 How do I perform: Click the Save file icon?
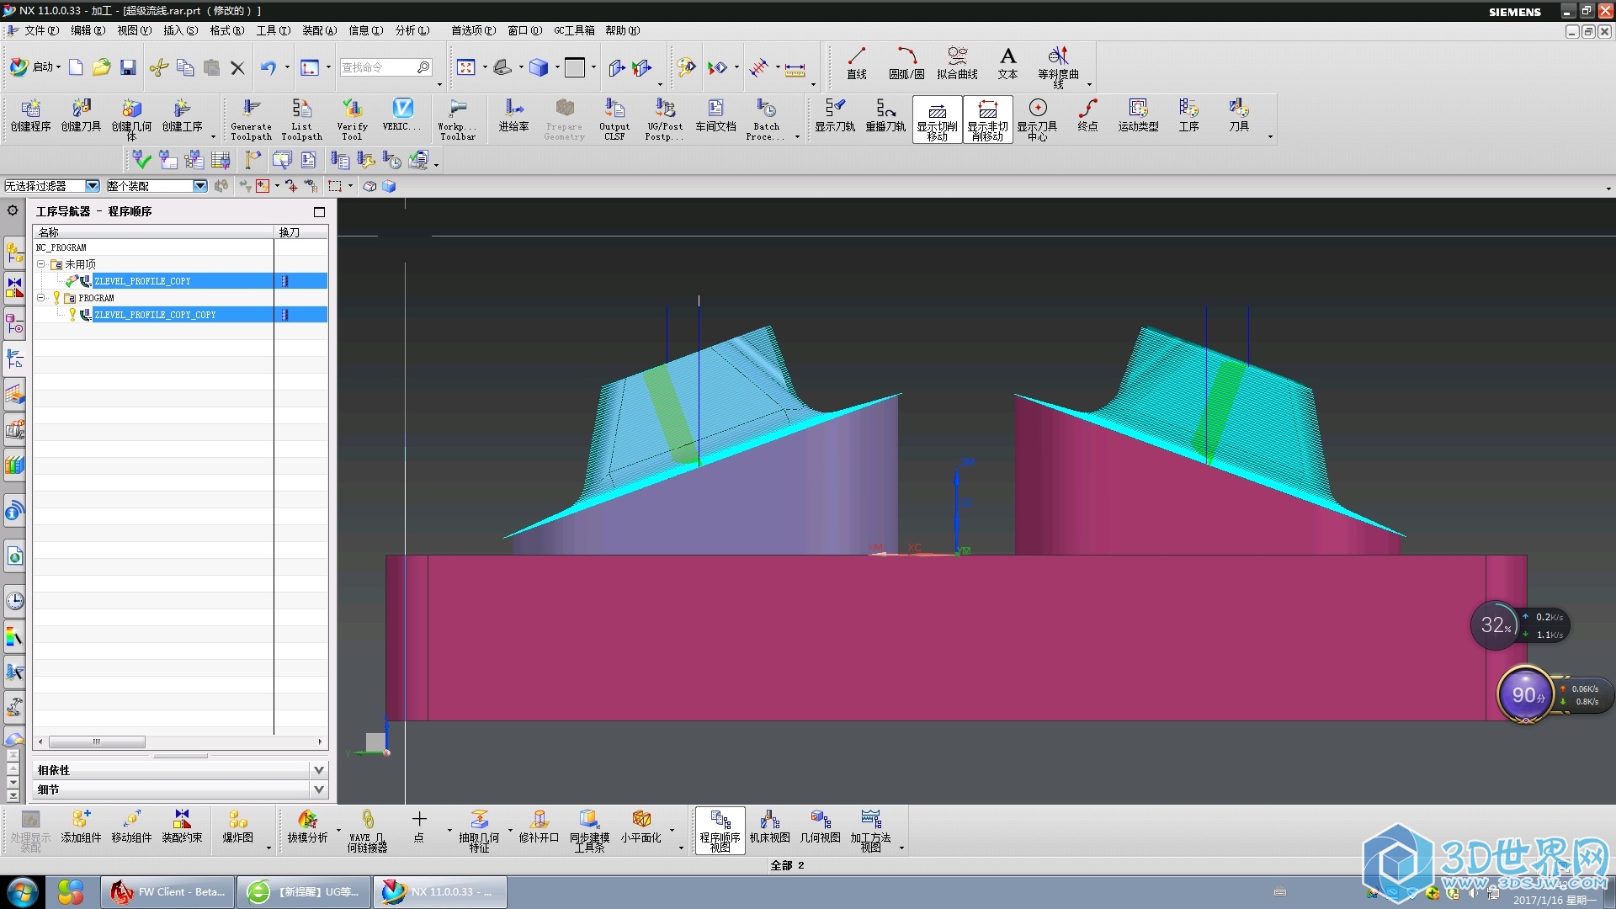(x=128, y=67)
